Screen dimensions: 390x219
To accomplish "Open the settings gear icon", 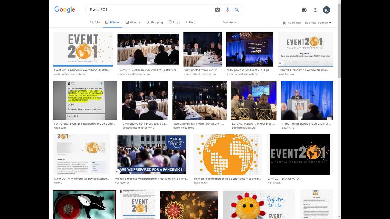I will pyautogui.click(x=304, y=10).
